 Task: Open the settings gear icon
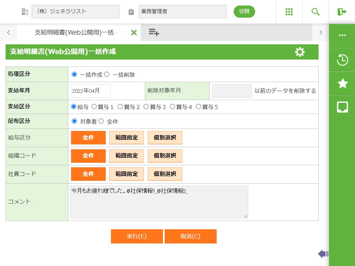pos(300,52)
